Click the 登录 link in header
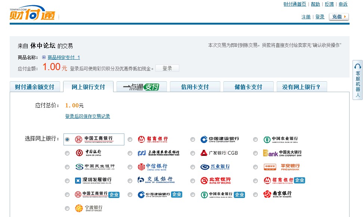The width and height of the screenshot is (363, 217). click(x=320, y=17)
